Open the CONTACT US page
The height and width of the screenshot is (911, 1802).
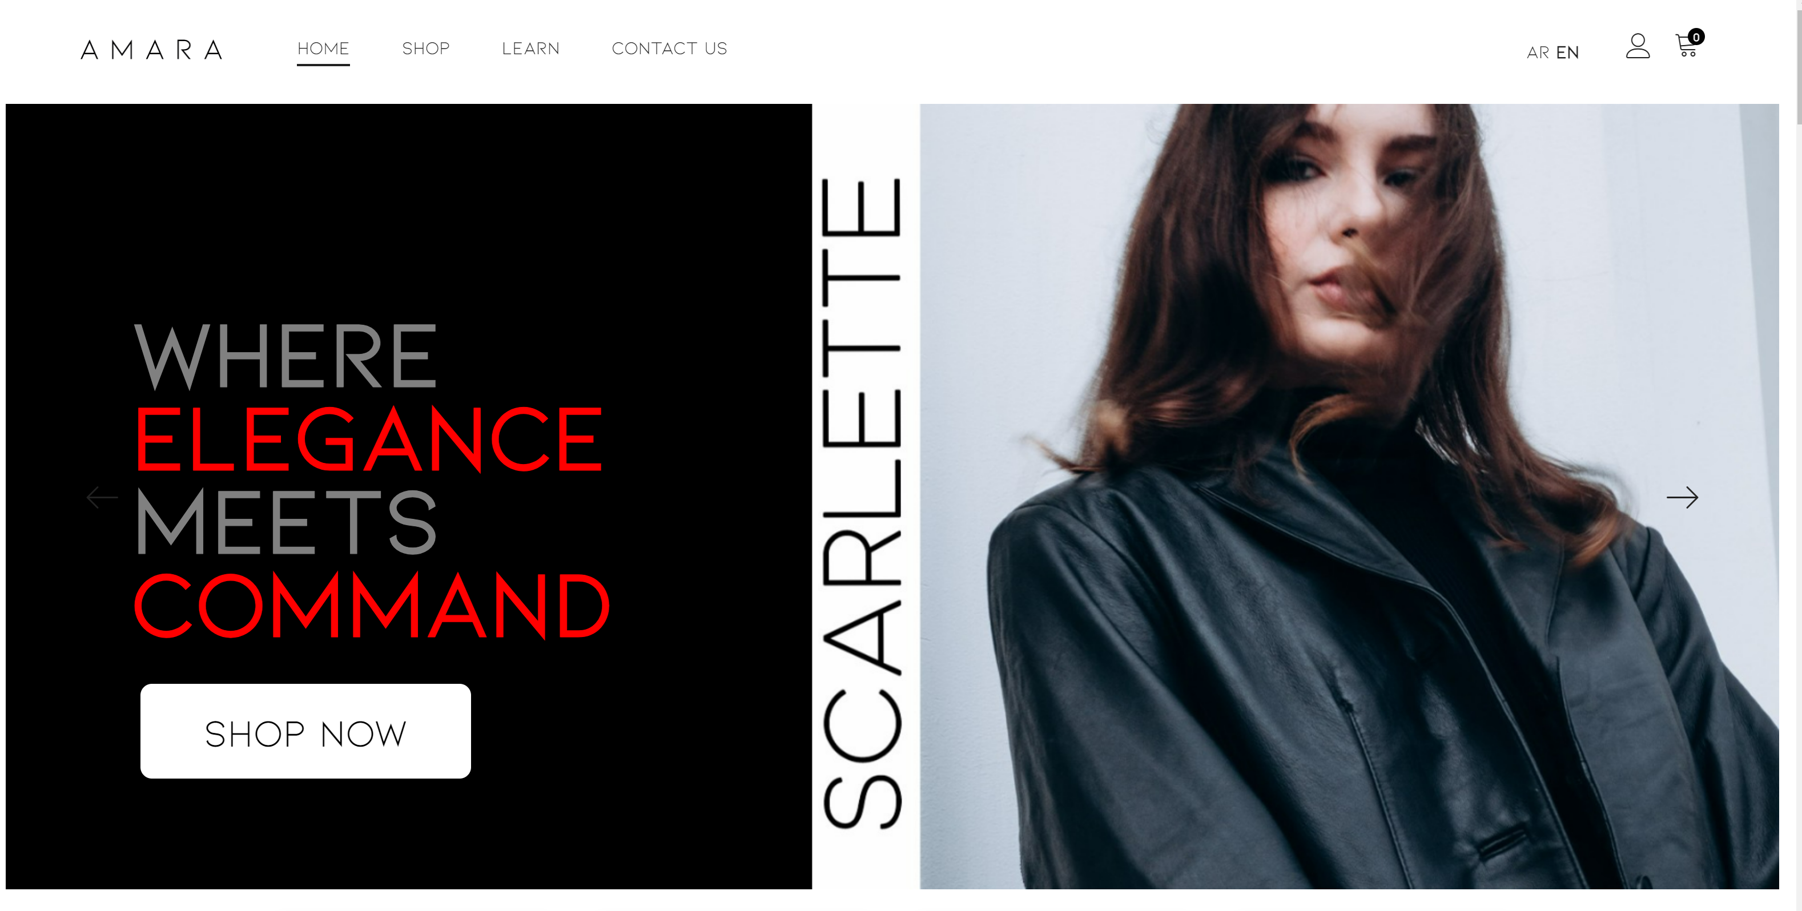click(x=669, y=49)
